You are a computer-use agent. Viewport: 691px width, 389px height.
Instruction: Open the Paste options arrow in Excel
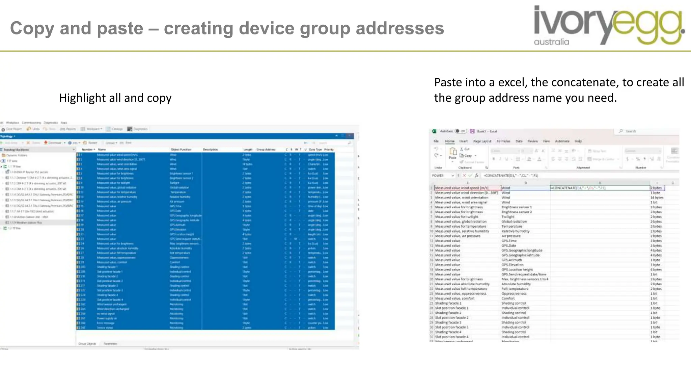tap(452, 162)
